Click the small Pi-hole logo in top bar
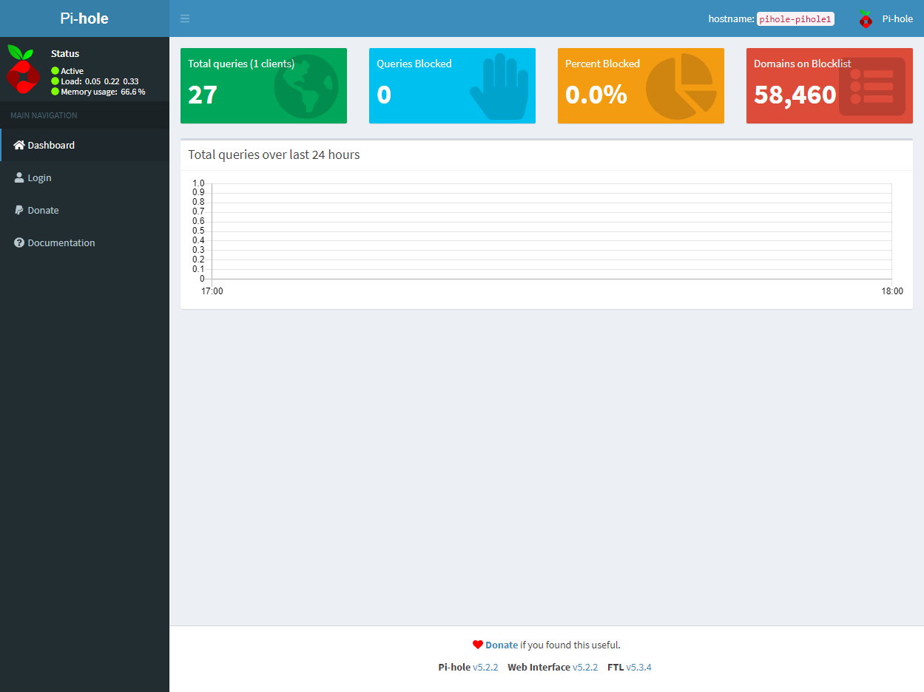 coord(866,19)
